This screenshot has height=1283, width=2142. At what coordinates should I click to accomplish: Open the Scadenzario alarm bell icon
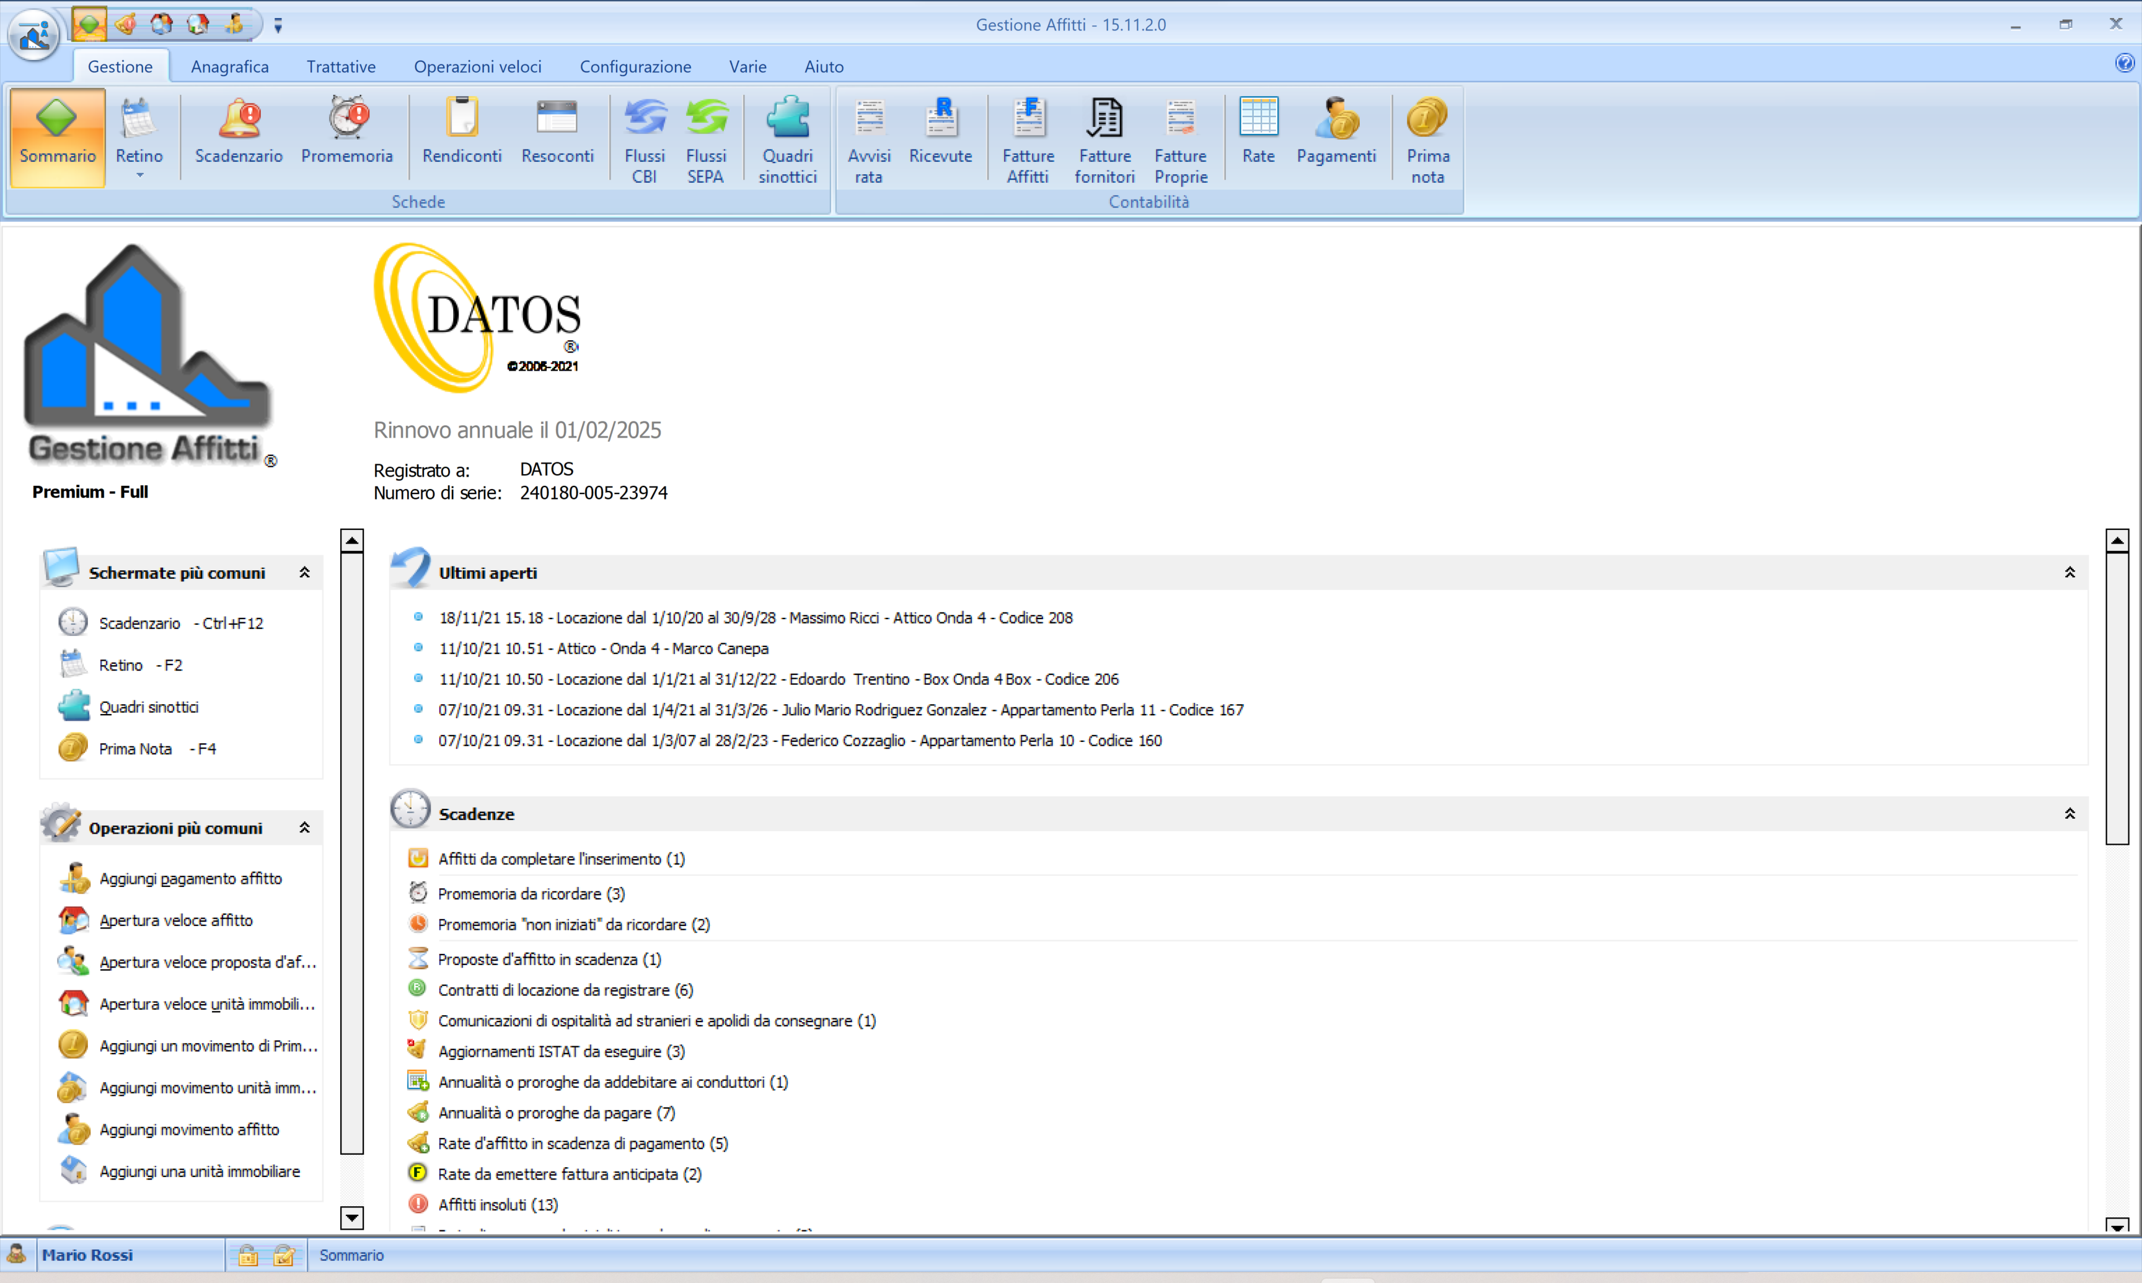239,119
